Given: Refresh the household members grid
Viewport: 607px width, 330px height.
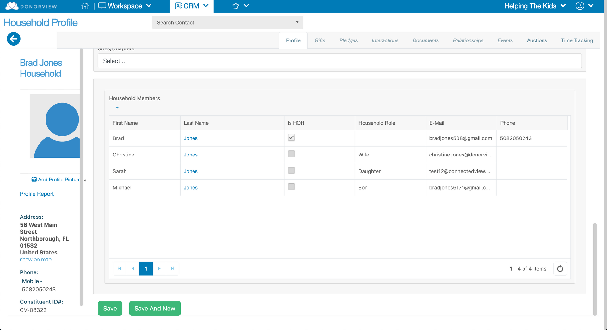Looking at the screenshot, I should 560,269.
